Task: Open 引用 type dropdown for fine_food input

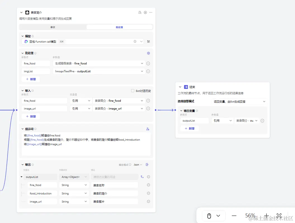Action: point(81,101)
